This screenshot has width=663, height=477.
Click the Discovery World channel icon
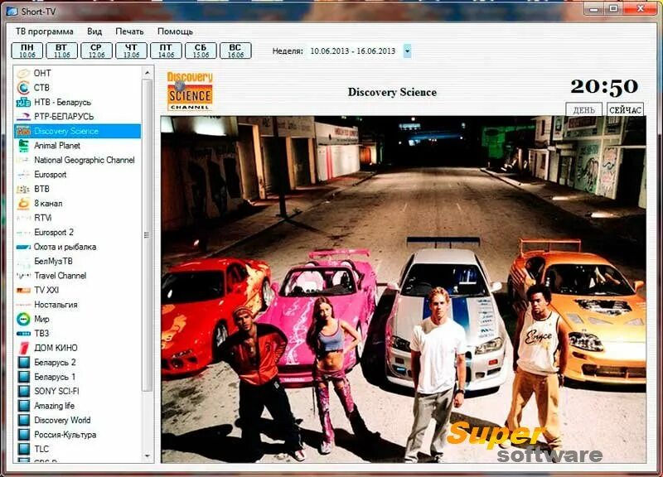pyautogui.click(x=24, y=420)
